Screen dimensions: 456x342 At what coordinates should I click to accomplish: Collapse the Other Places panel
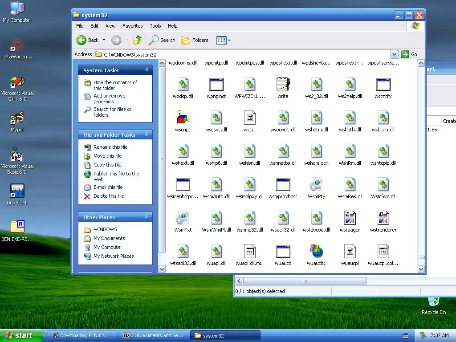coord(147,217)
